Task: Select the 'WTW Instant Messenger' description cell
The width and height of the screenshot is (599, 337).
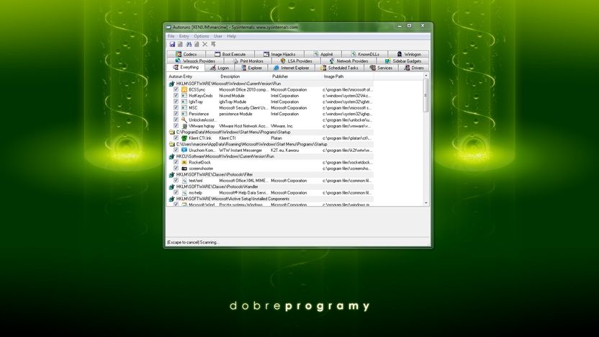Action: (240, 150)
